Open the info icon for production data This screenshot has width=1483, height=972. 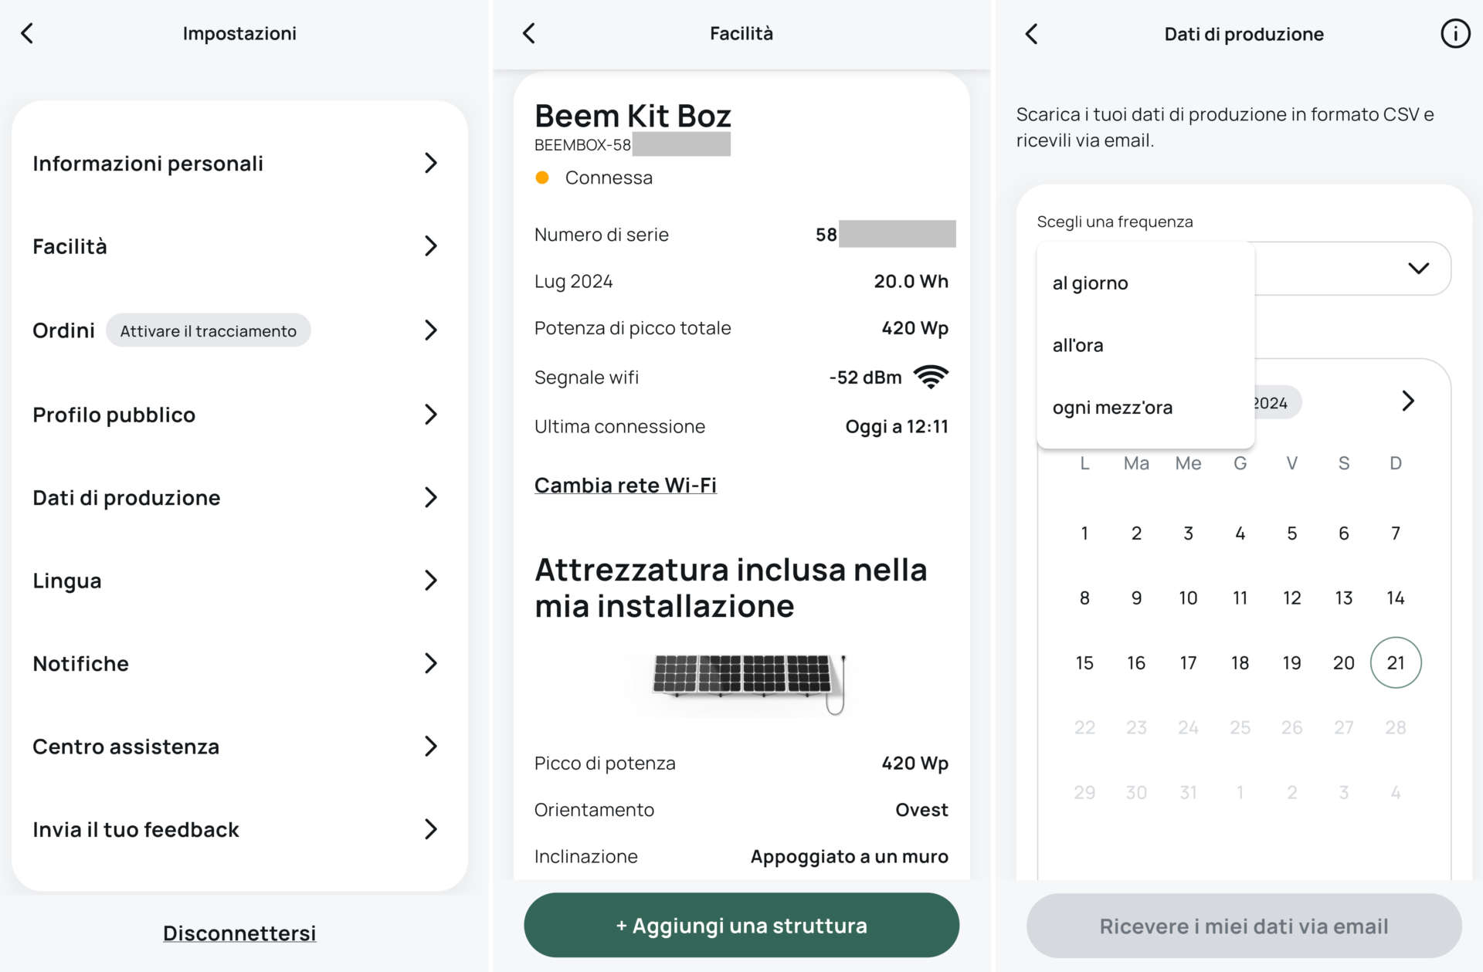1454,34
